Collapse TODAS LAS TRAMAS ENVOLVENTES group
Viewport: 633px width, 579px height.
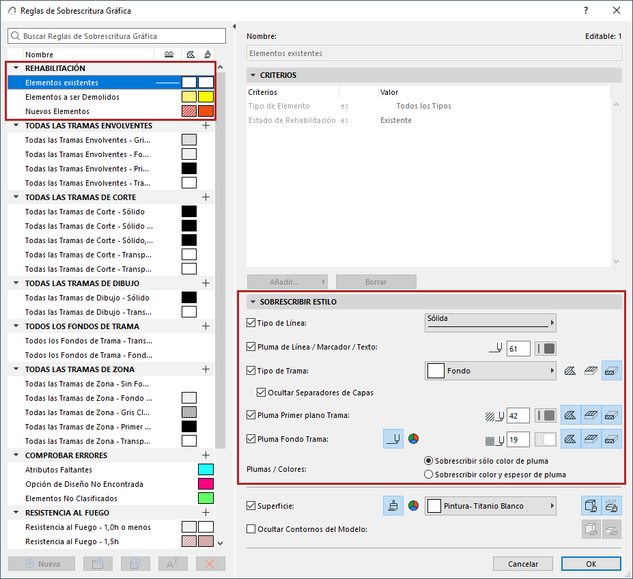pos(16,125)
